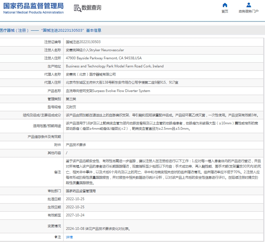Screen dimensions: 265x243
Task: Click the 史赛克神经介入Stryker Neurovascular cell
Action: point(95,50)
